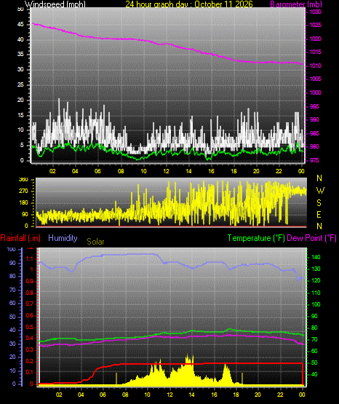This screenshot has height=404, width=339.
Task: Click the 70 value on temperature axis
Action: pos(314,340)
